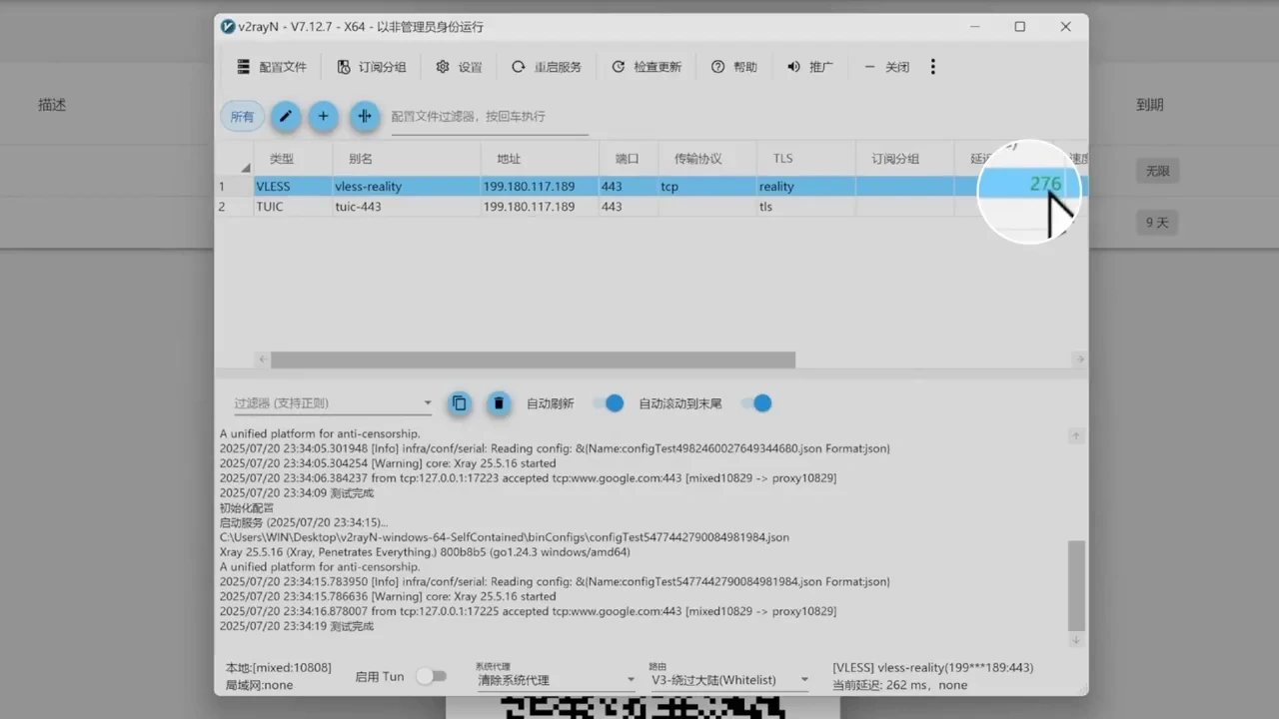Maximize the v2rayN window
The height and width of the screenshot is (719, 1279).
click(x=1020, y=27)
